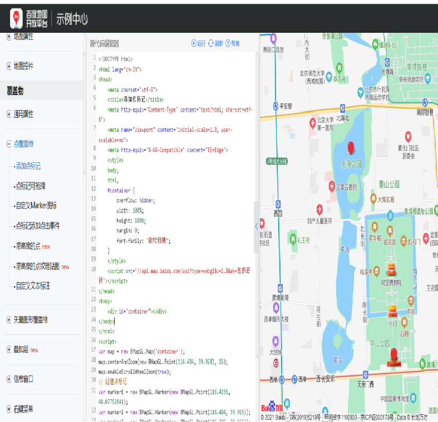438x422 pixels.
Task: Click the 三零五医院 hospital icon
Action: (x=332, y=186)
